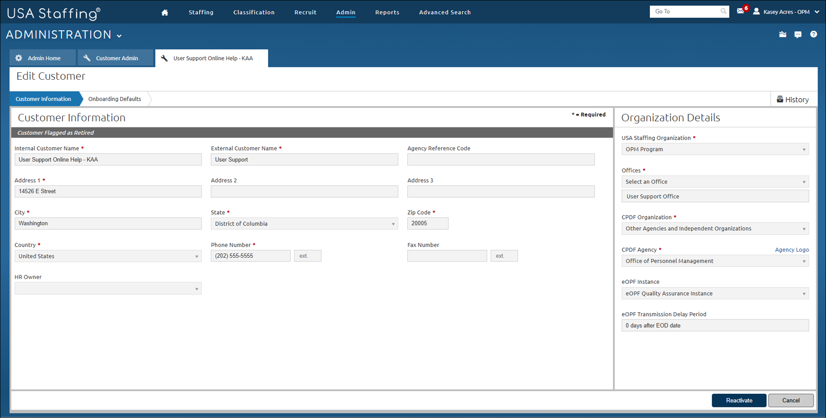The image size is (826, 418).
Task: Go to the Home icon in the top navigation
Action: tap(165, 13)
